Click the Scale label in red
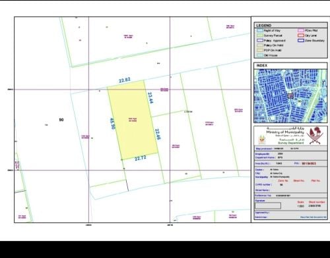 (x=300, y=202)
